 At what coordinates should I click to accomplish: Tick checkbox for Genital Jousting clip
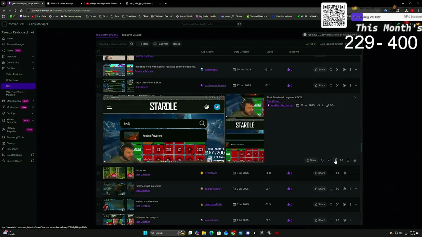point(98,70)
